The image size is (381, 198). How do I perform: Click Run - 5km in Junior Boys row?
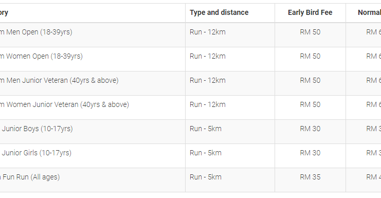[x=206, y=129]
